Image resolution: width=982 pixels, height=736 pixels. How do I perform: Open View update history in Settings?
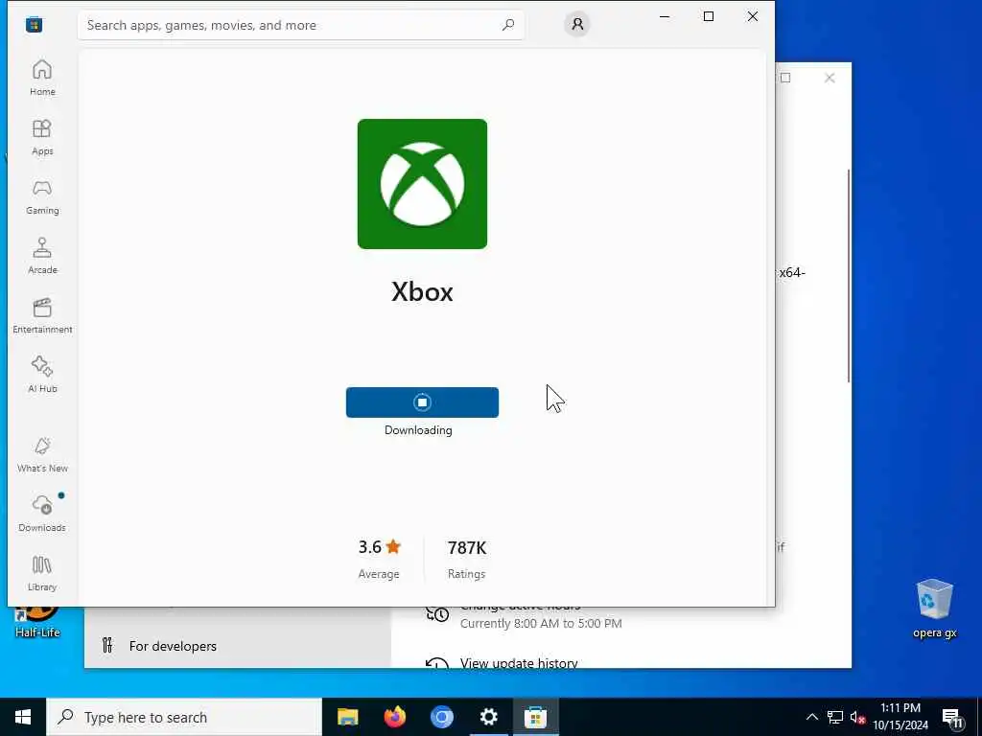coord(519,663)
